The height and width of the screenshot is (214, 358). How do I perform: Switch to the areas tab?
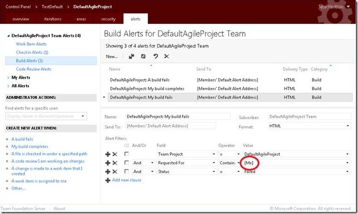[81, 19]
